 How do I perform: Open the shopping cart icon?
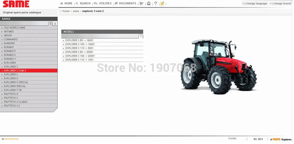click(x=141, y=3)
